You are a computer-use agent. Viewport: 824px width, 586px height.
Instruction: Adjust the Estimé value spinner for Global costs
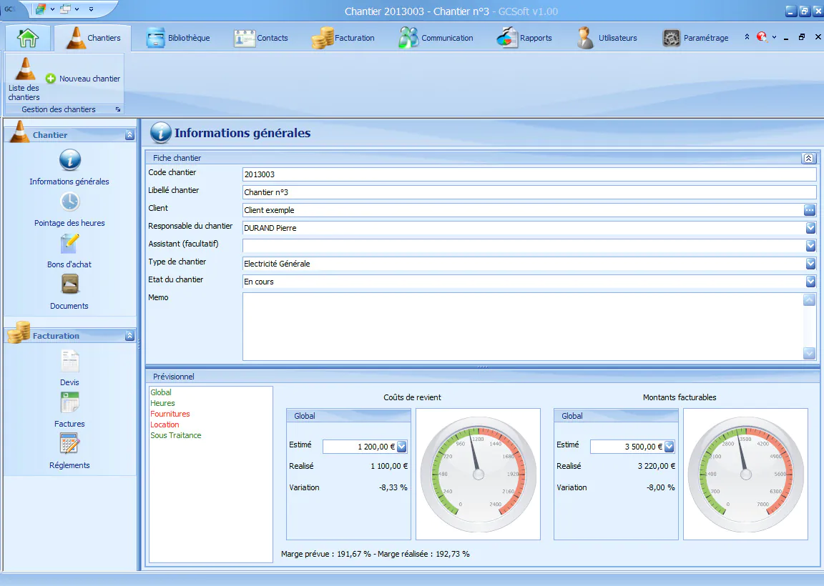click(x=402, y=446)
